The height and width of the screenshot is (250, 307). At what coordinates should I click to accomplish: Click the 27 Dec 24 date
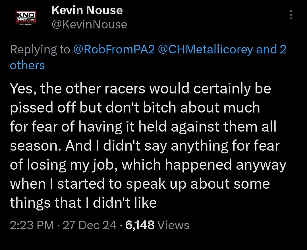[x=90, y=225]
